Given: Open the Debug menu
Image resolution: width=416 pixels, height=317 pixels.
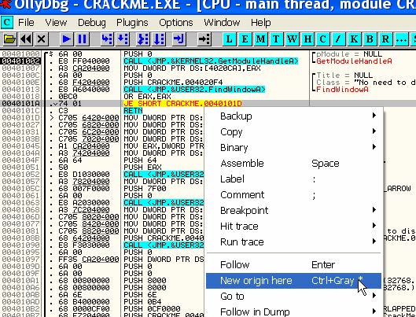Looking at the screenshot, I should click(x=92, y=23).
